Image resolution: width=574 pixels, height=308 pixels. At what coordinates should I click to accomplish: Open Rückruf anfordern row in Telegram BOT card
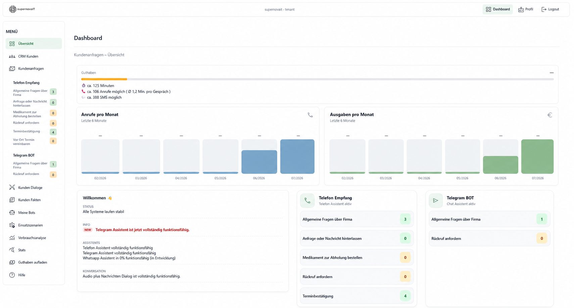[x=489, y=238]
